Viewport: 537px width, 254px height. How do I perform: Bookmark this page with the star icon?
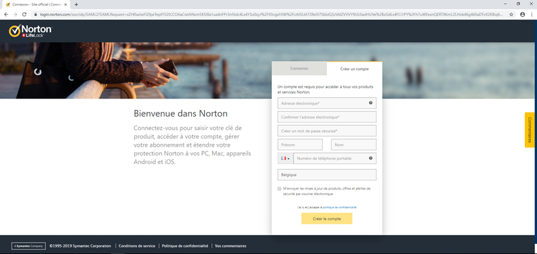pos(511,14)
